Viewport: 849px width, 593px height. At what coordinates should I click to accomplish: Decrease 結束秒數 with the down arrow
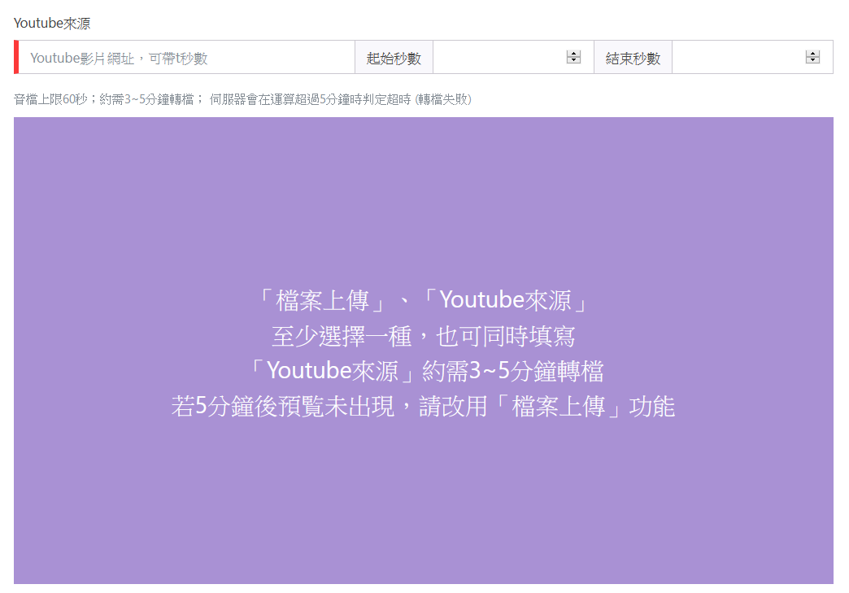pos(812,61)
